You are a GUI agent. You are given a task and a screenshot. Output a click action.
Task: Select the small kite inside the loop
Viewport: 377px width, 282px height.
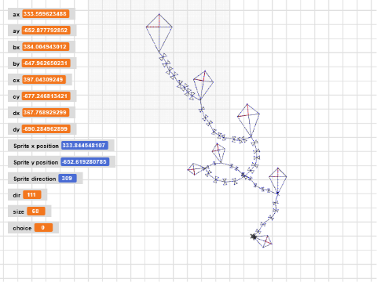click(218, 153)
